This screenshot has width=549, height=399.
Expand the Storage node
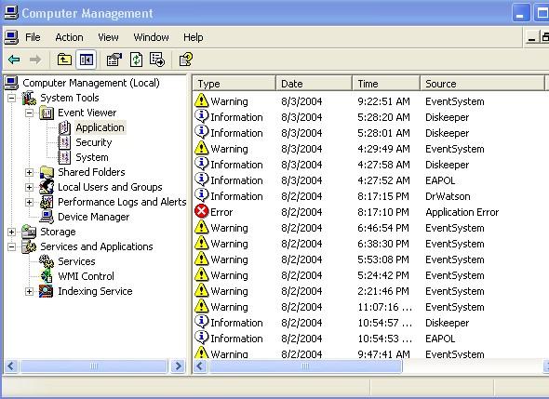click(x=11, y=232)
